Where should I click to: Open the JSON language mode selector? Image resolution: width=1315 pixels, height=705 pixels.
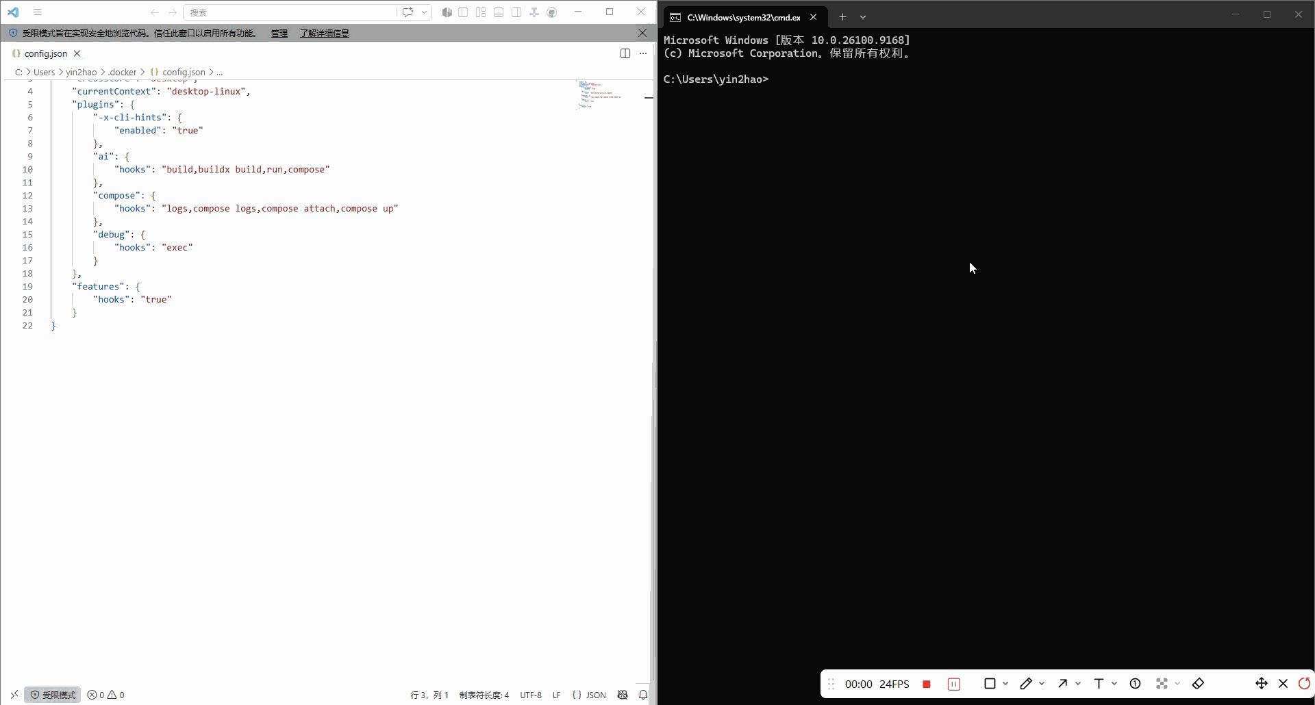point(589,695)
